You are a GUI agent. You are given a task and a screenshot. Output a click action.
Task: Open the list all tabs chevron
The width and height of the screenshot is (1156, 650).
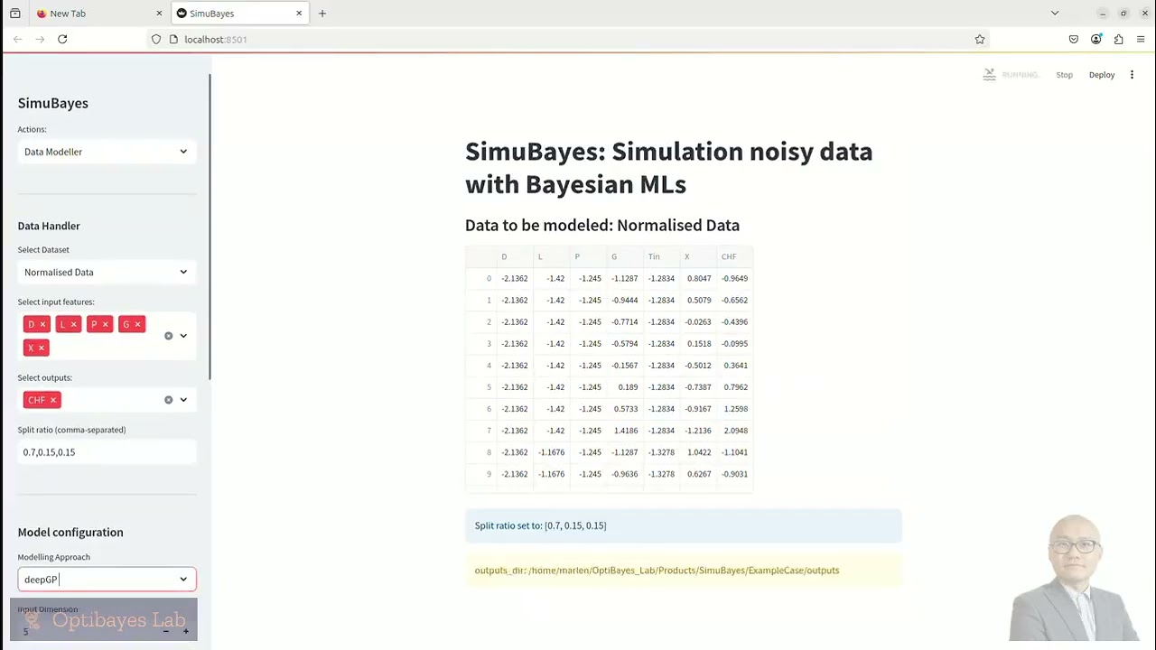click(1054, 14)
